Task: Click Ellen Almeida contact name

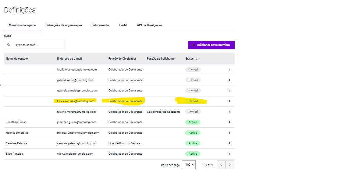Action: coord(14,154)
